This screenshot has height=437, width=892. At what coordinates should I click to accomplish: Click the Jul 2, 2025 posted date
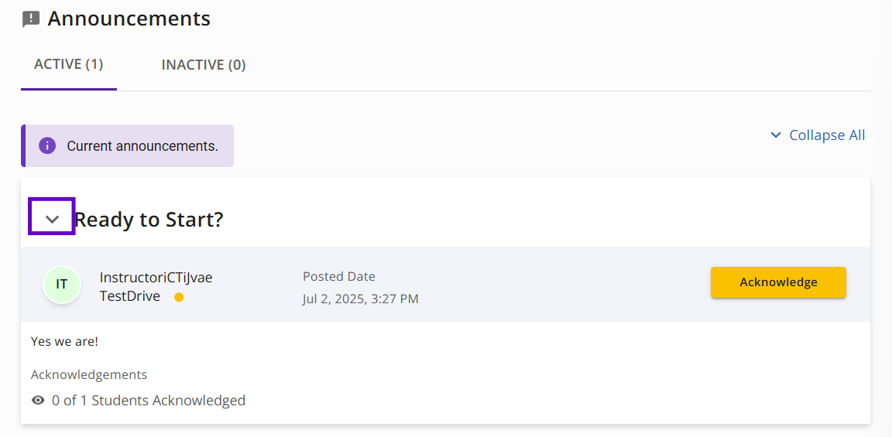[361, 299]
